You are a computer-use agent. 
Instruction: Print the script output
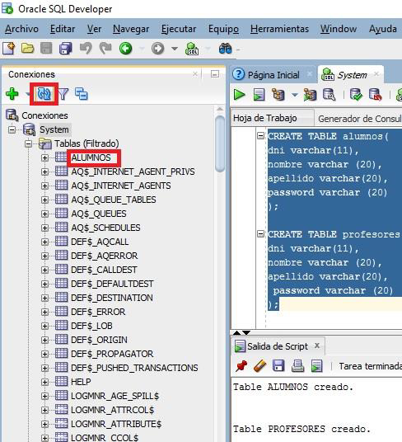(297, 366)
